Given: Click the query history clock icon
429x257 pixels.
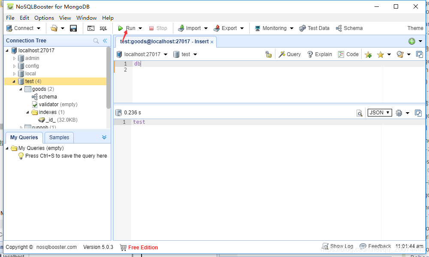Looking at the screenshot, I should pos(400,54).
